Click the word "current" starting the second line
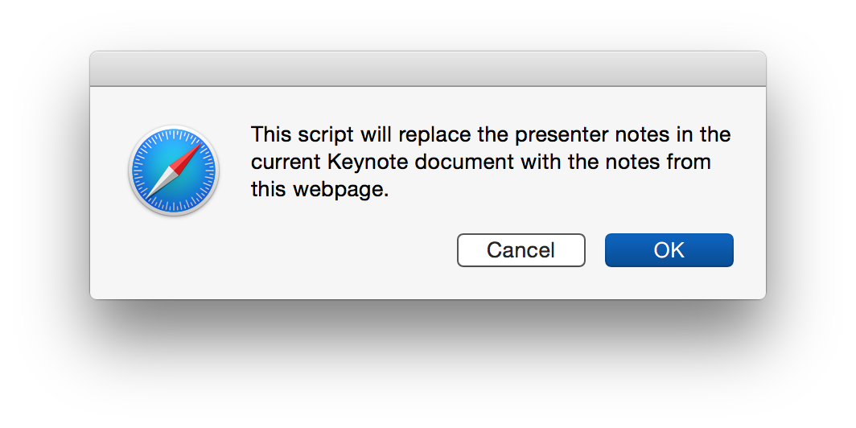Screen dimensions: 856x428 click(286, 163)
